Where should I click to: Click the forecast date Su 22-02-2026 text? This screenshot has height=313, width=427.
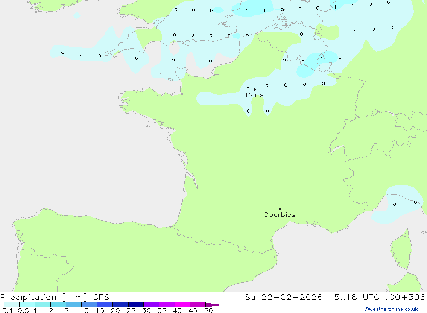pos(284,297)
